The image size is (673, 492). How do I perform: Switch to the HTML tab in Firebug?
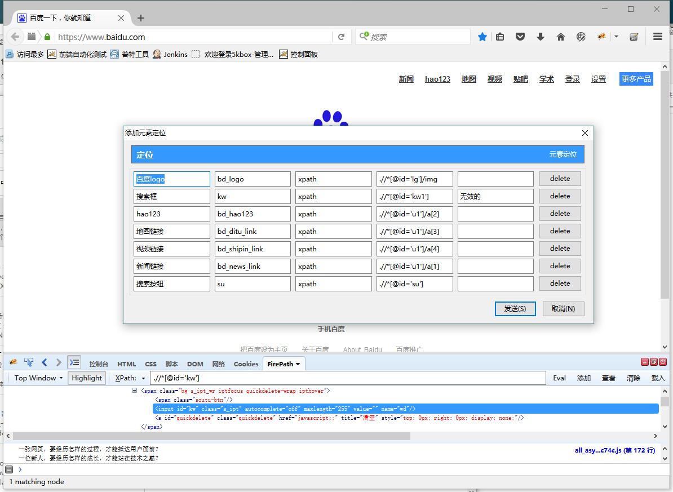(127, 364)
